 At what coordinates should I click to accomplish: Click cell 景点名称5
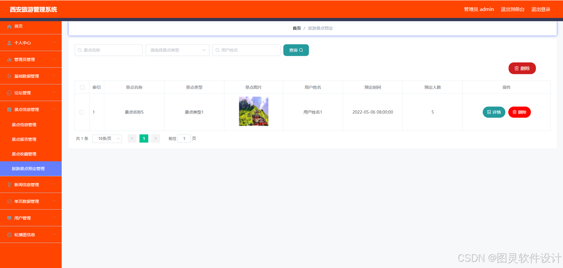pyautogui.click(x=134, y=112)
